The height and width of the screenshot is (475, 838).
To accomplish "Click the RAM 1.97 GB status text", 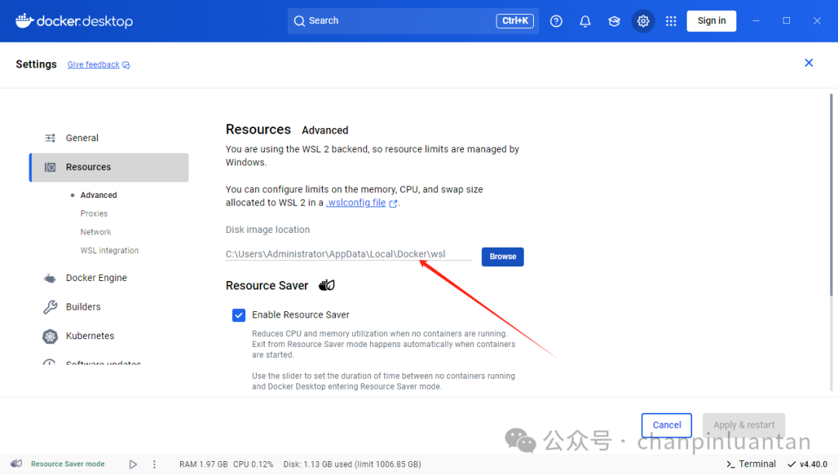I will coord(203,464).
